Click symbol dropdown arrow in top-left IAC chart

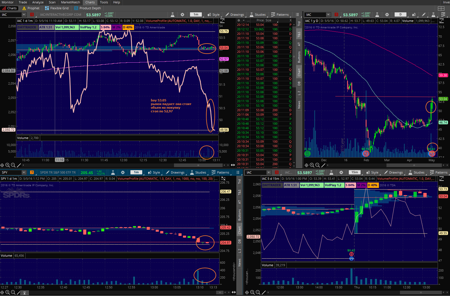click(24, 15)
